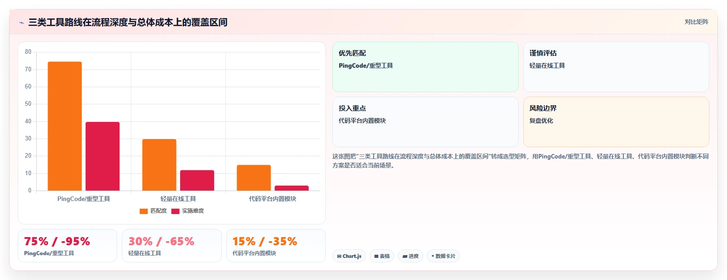The image size is (727, 280).
Task: Click the orange 匹配度 legend swatch
Action: tap(143, 211)
